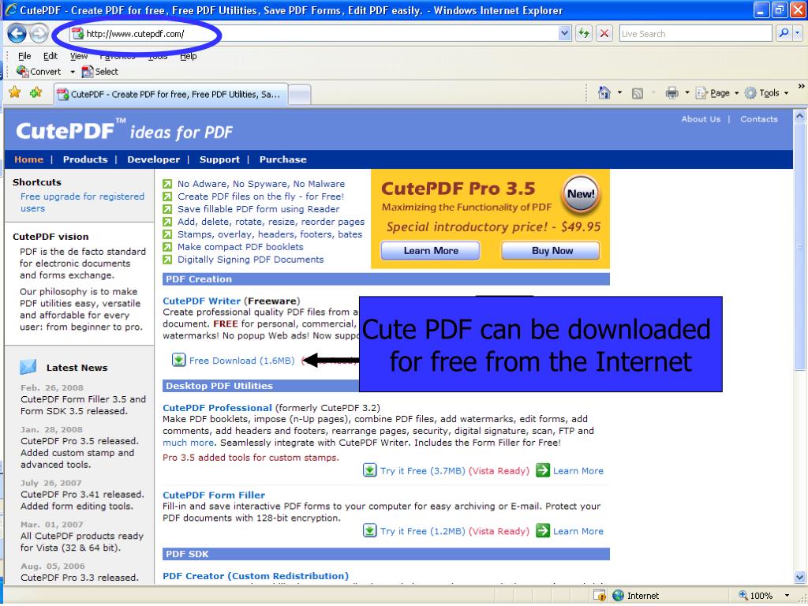Click the PDF Creator (Custom Redistribution) link
Image resolution: width=808 pixels, height=606 pixels.
(x=256, y=575)
